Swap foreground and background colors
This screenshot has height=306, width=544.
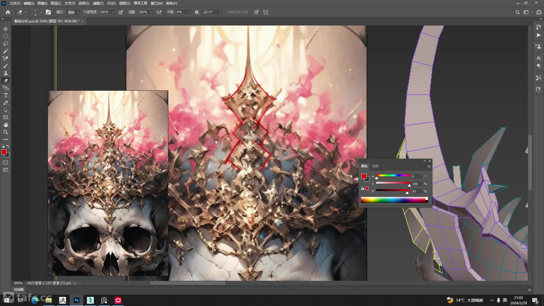click(8, 146)
